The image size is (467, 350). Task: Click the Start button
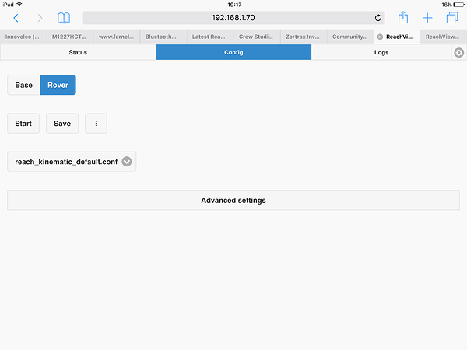(23, 123)
